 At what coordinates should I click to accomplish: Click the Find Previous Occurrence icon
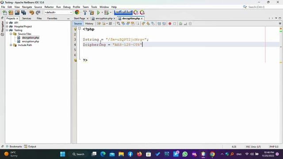pos(123,23)
